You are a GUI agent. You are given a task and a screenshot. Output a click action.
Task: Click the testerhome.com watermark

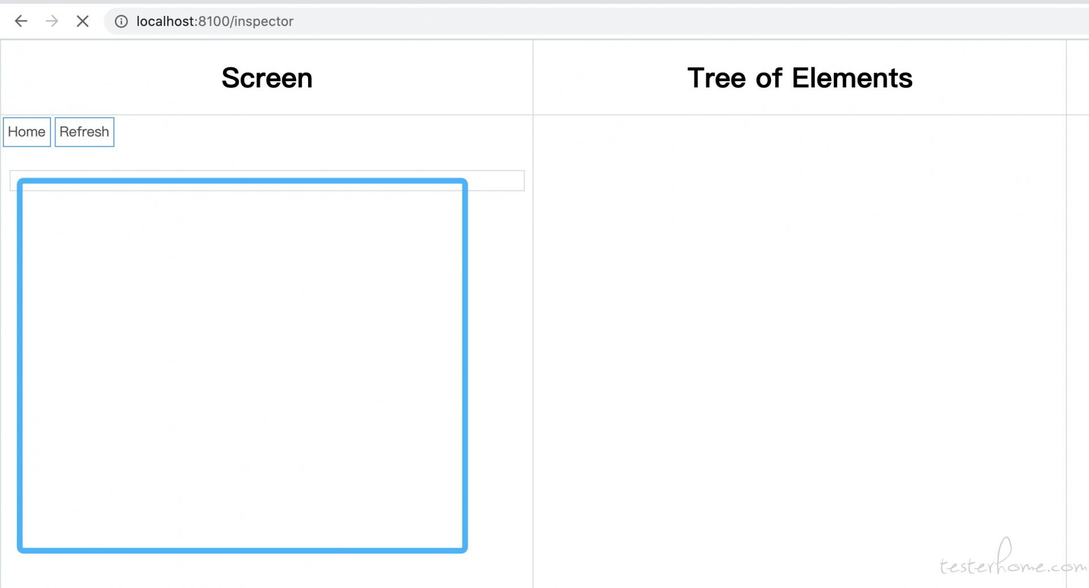pos(1012,559)
